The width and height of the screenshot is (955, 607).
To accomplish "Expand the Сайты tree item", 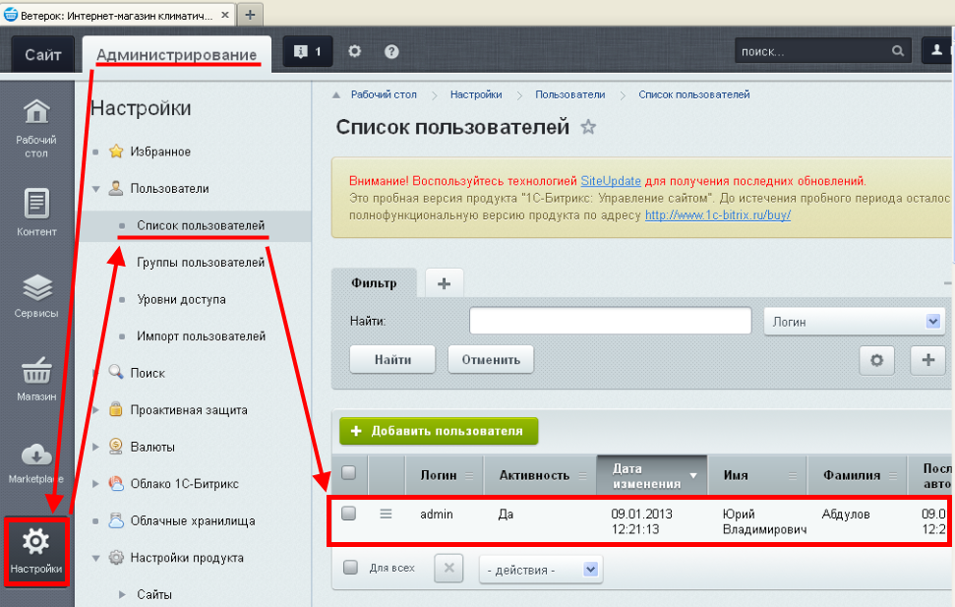I will (x=122, y=595).
